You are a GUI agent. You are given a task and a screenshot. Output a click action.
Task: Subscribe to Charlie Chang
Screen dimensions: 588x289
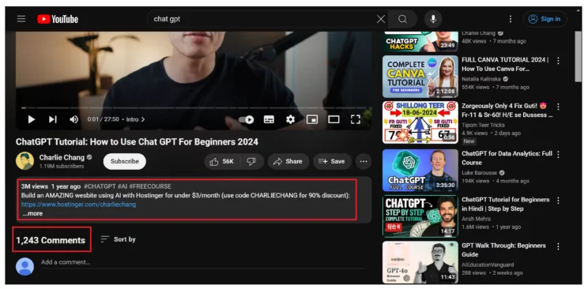click(125, 162)
